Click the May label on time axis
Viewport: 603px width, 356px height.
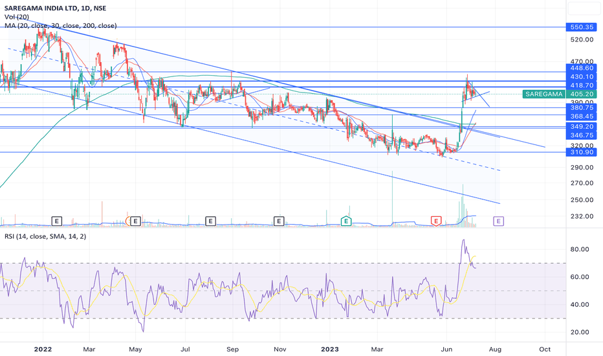135,350
